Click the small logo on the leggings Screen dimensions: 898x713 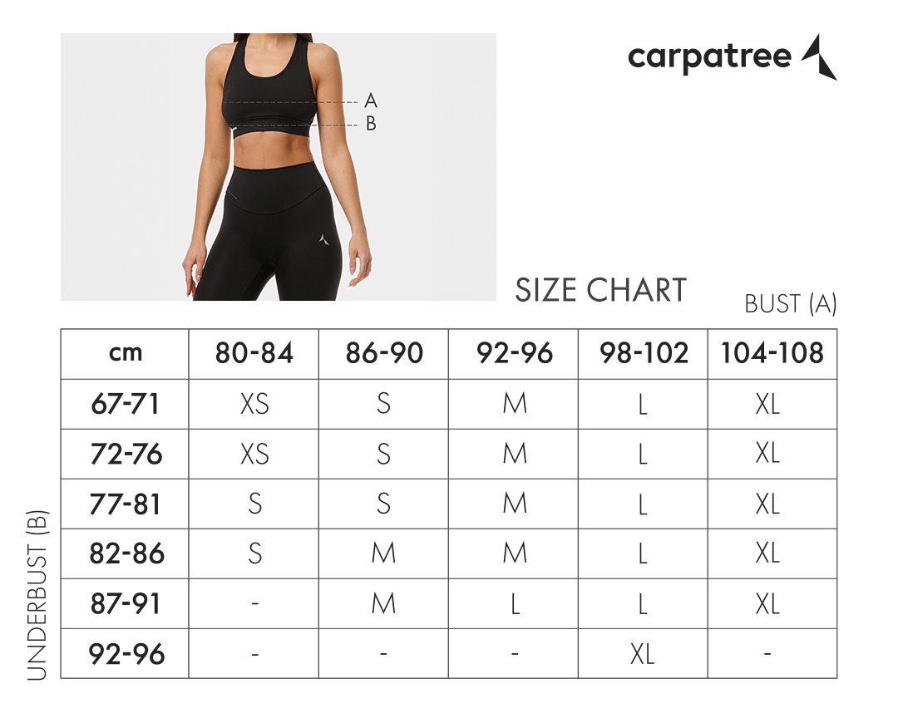323,239
